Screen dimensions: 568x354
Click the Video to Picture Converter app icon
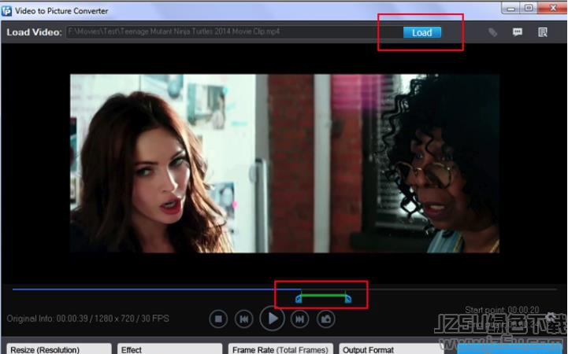pyautogui.click(x=6, y=10)
